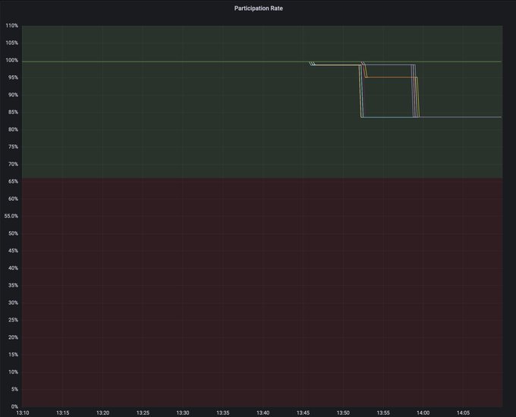The height and width of the screenshot is (417, 516).
Task: Select the 60% y-axis label
Action: [13, 199]
